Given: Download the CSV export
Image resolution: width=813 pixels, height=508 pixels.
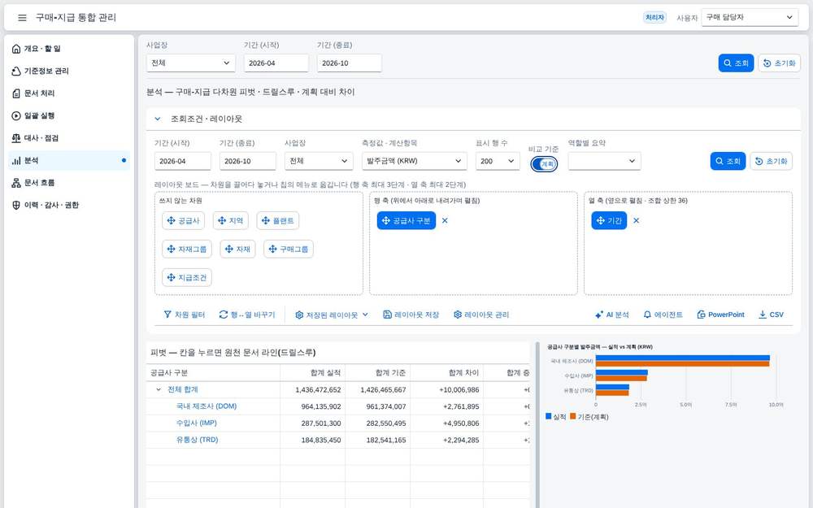Looking at the screenshot, I should coord(771,315).
